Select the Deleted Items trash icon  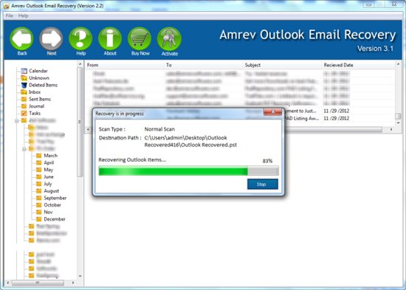[x=24, y=85]
